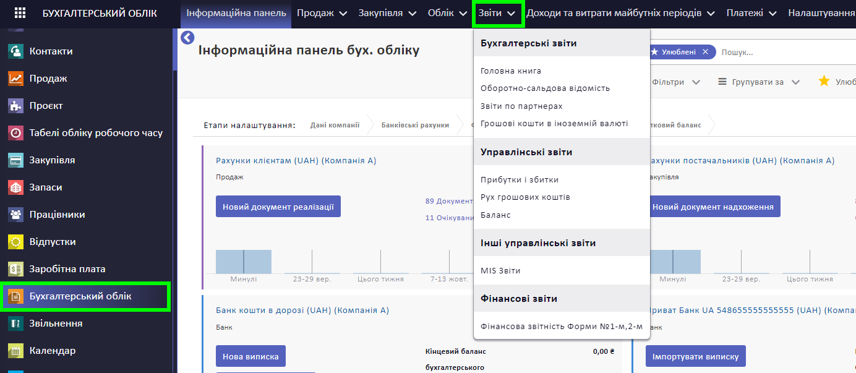Expand the Закупівля top menu
Viewport: 856px width, 373px height.
pos(387,13)
